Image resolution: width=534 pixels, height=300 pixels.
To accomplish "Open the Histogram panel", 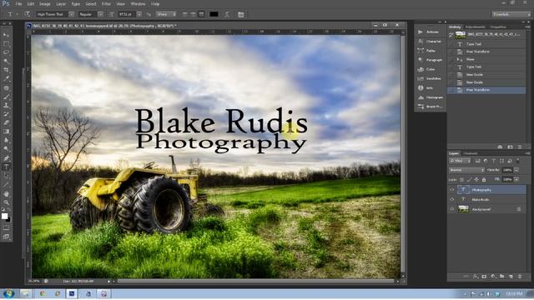I will pyautogui.click(x=430, y=97).
